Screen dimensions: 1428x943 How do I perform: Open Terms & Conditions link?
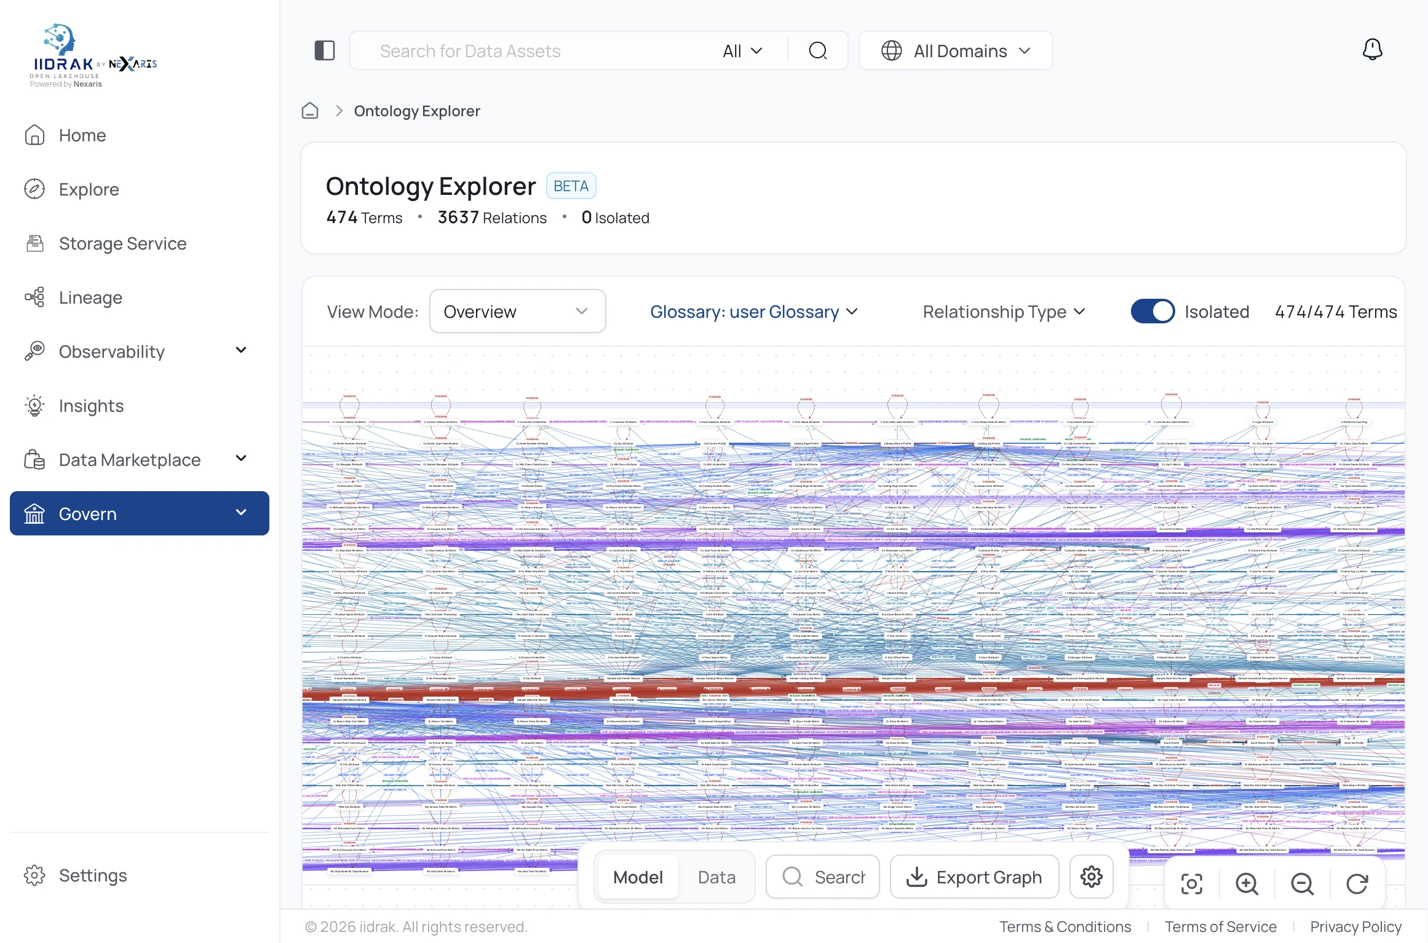(1065, 926)
